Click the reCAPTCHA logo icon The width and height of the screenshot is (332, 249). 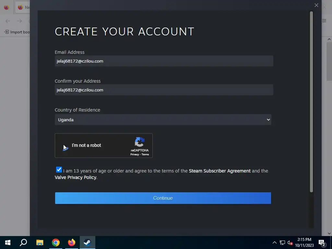pos(139,142)
